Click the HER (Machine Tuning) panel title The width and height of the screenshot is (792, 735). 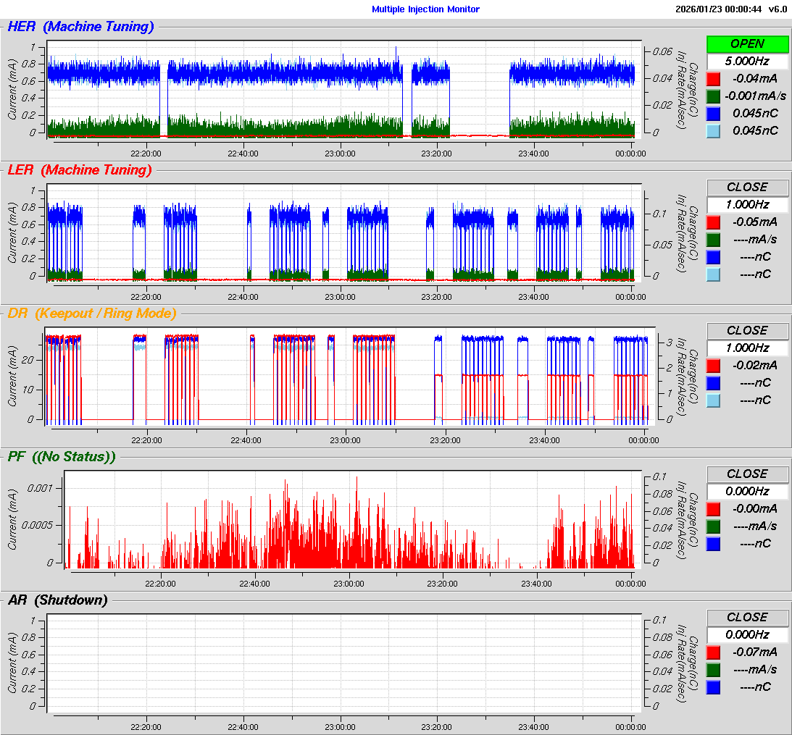click(x=80, y=27)
